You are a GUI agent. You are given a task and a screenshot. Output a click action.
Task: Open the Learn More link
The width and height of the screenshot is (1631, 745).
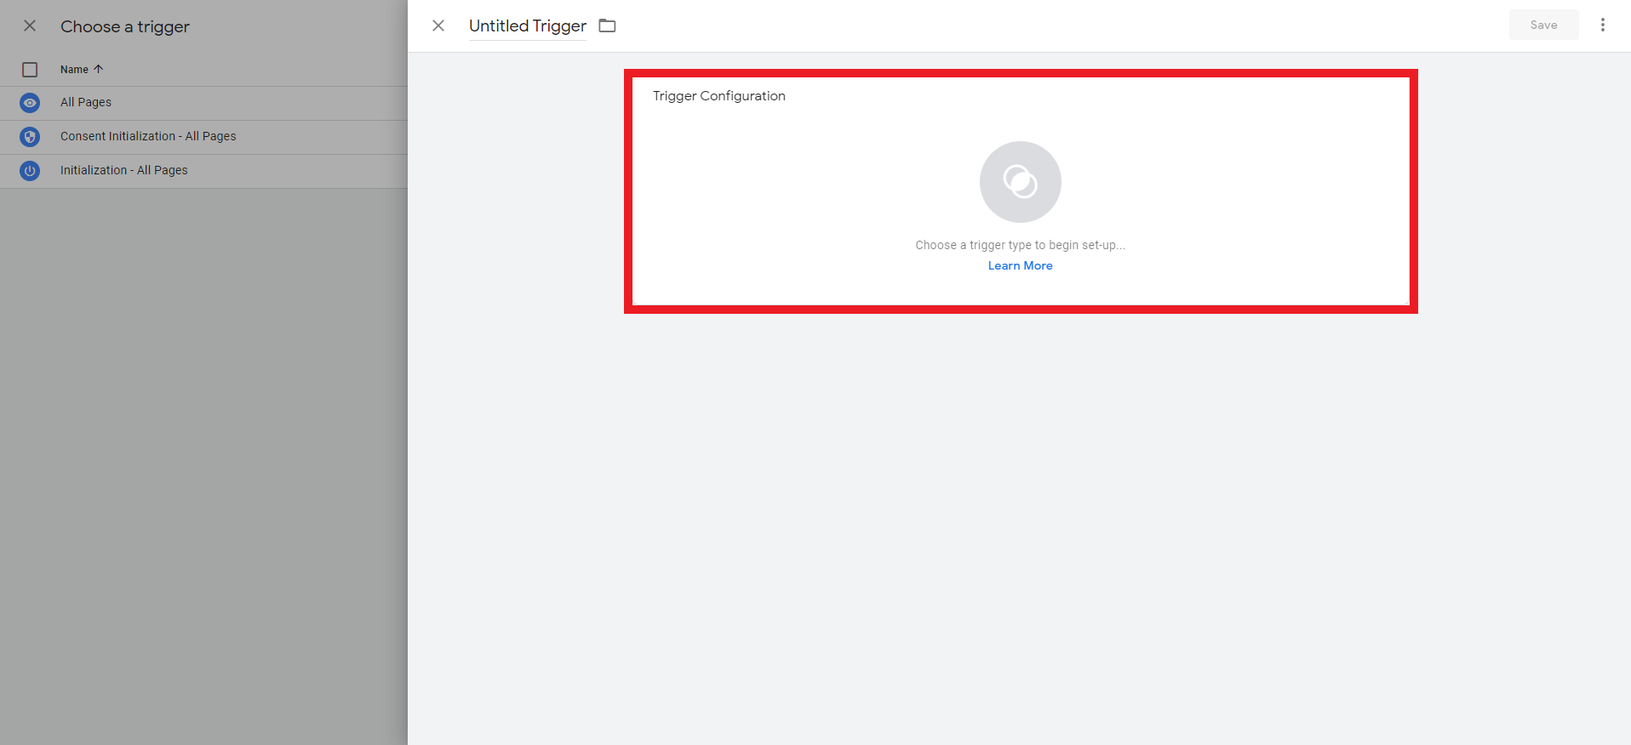1020,265
